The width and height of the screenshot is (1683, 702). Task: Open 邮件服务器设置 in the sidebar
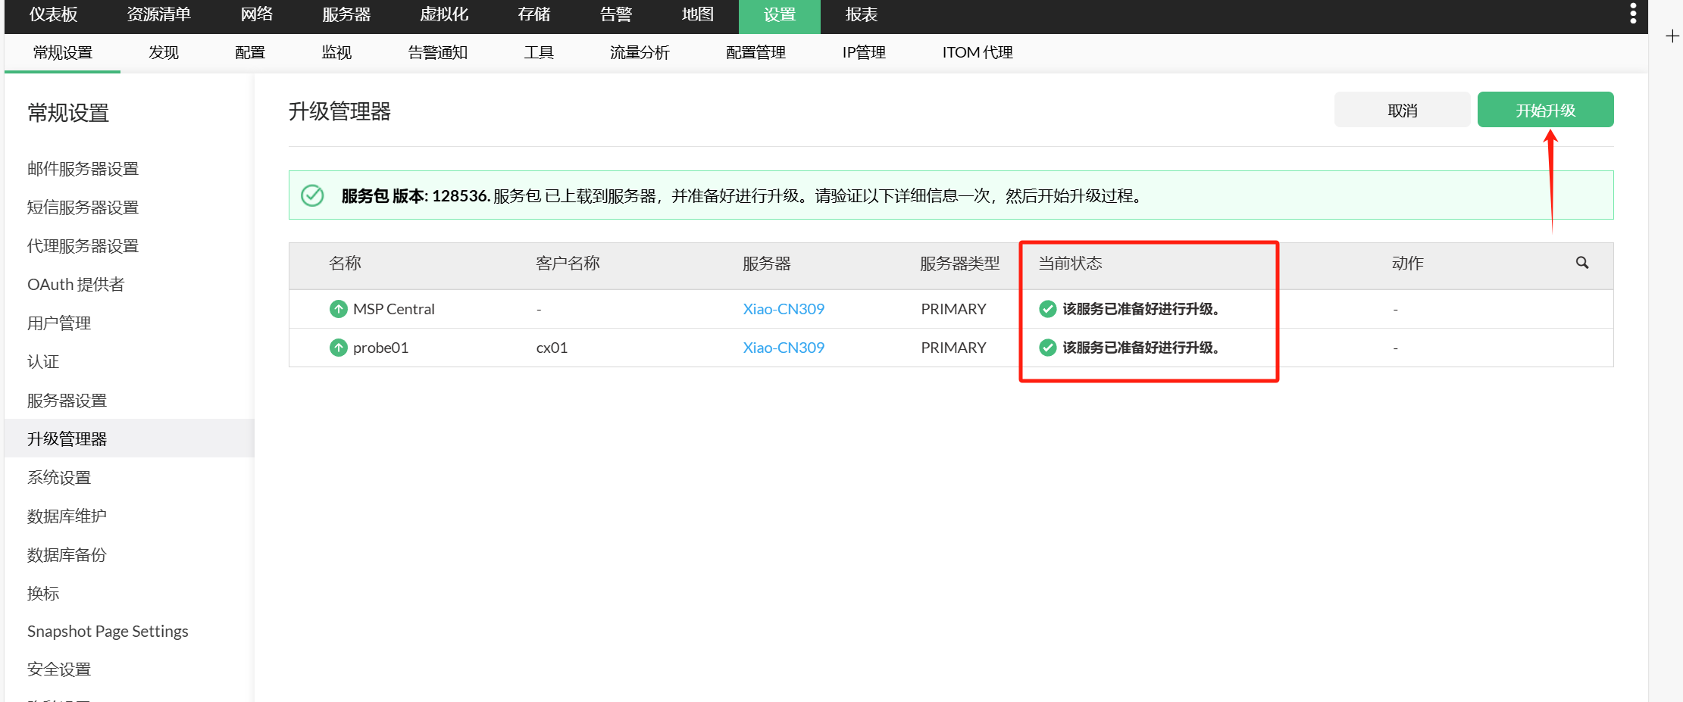(83, 169)
